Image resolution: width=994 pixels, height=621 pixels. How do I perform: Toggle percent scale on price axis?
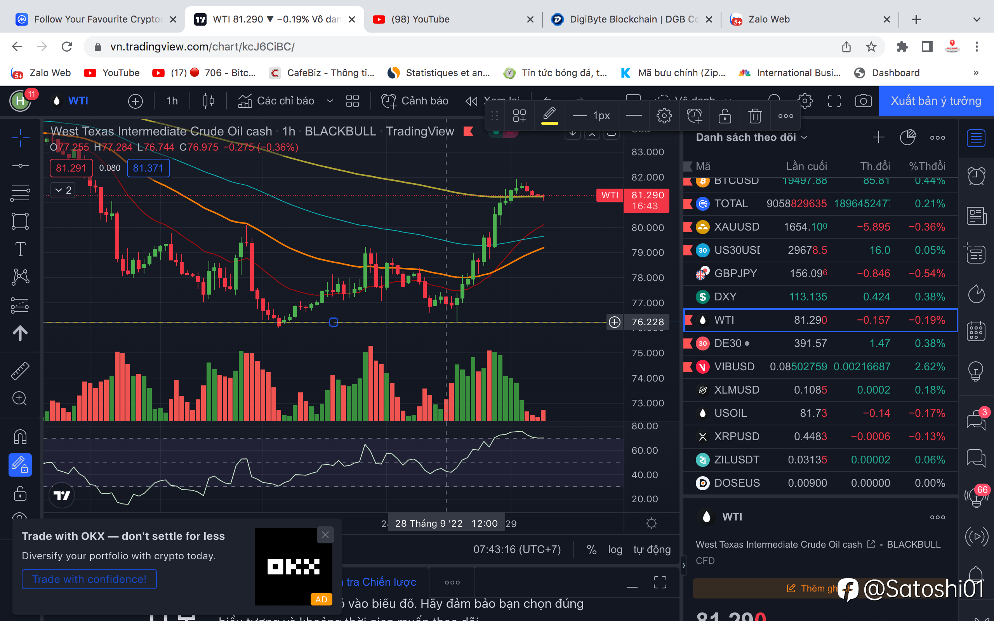pos(591,550)
